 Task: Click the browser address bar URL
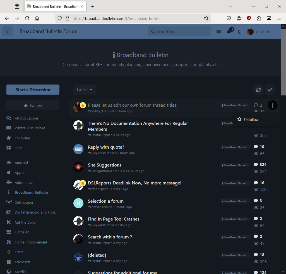[x=117, y=18]
